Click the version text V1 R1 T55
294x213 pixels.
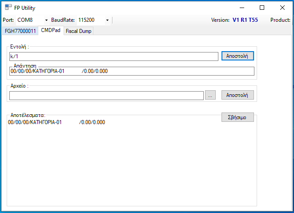(245, 20)
